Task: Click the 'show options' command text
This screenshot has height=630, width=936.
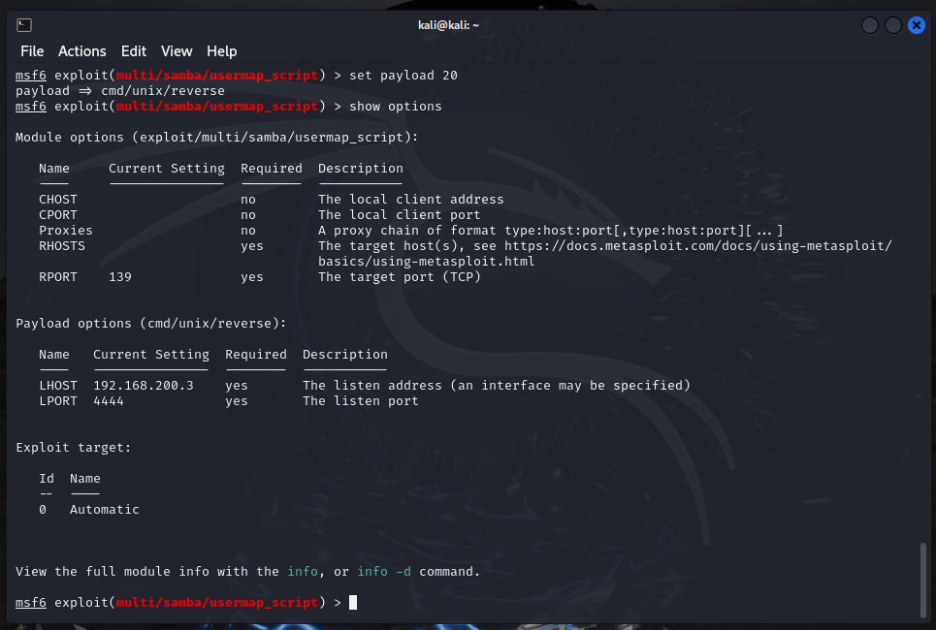Action: 395,107
